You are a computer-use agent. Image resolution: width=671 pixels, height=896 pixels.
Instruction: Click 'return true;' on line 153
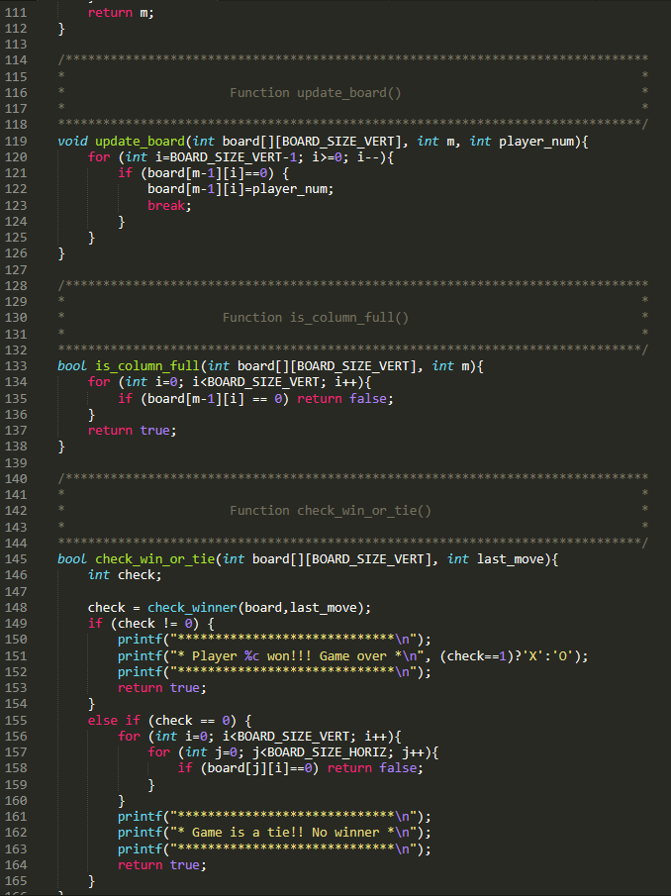pos(162,688)
